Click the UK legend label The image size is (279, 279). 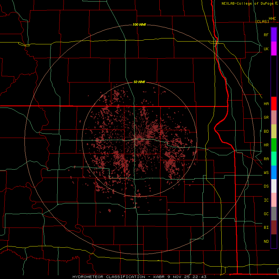click(x=266, y=49)
